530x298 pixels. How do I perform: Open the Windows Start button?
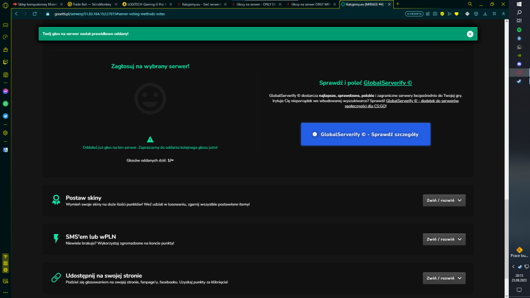point(519,4)
